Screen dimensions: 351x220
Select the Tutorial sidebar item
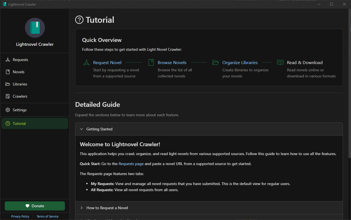point(35,123)
